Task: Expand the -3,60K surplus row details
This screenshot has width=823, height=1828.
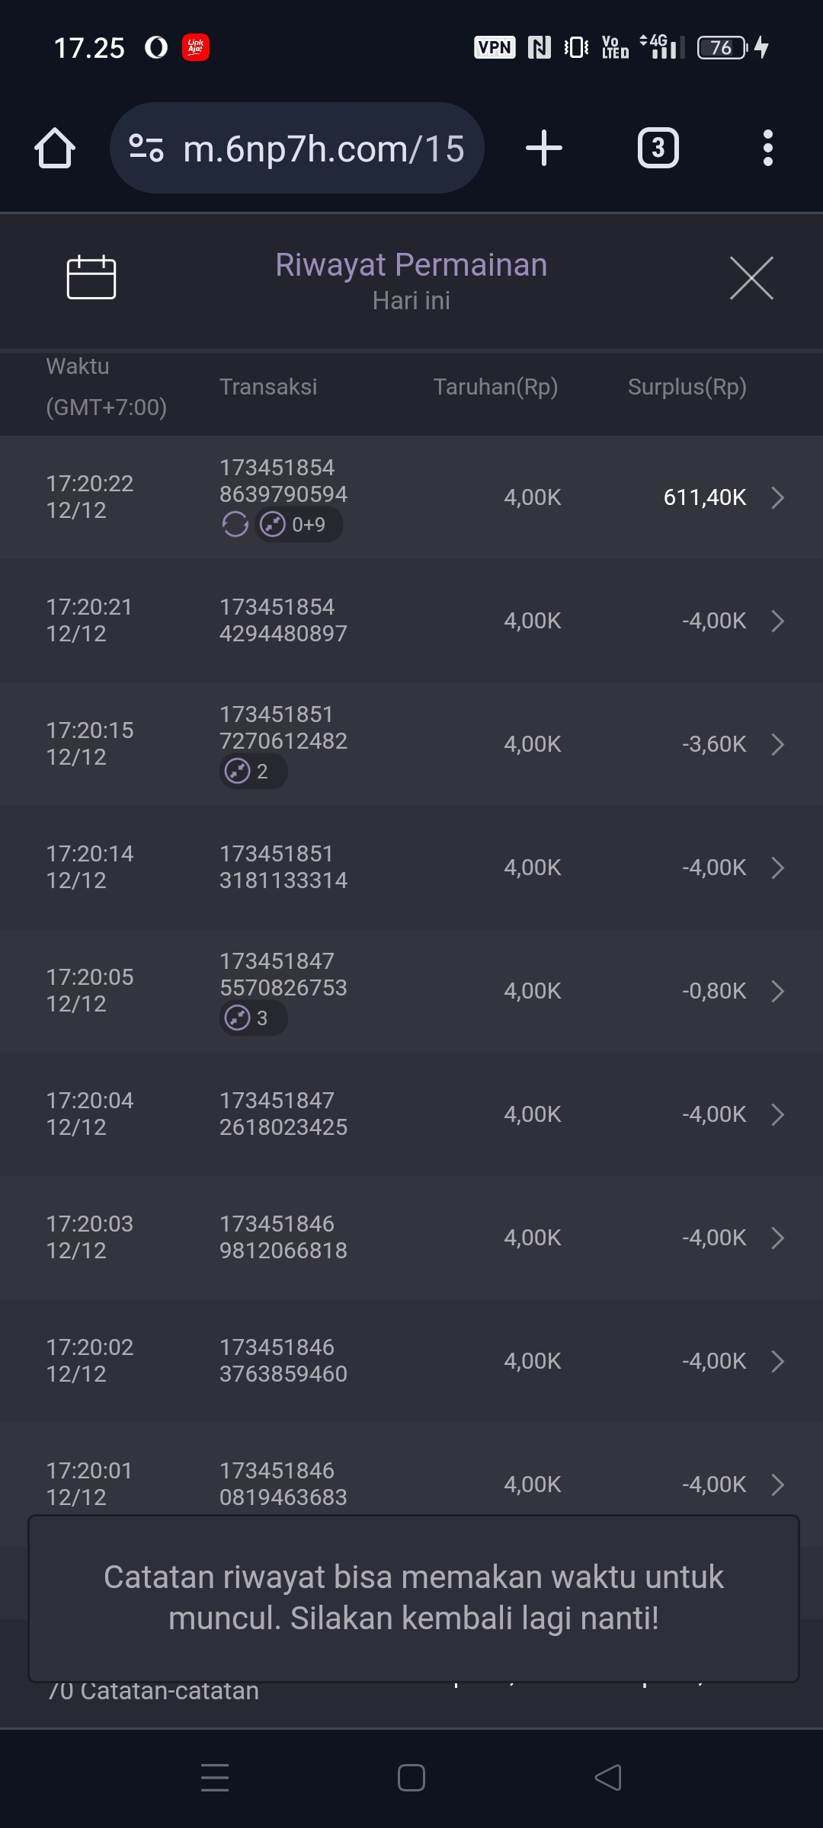Action: click(x=777, y=744)
